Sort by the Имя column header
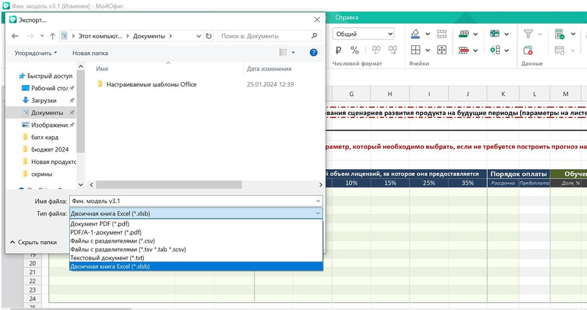This screenshot has height=310, width=587. tap(102, 69)
